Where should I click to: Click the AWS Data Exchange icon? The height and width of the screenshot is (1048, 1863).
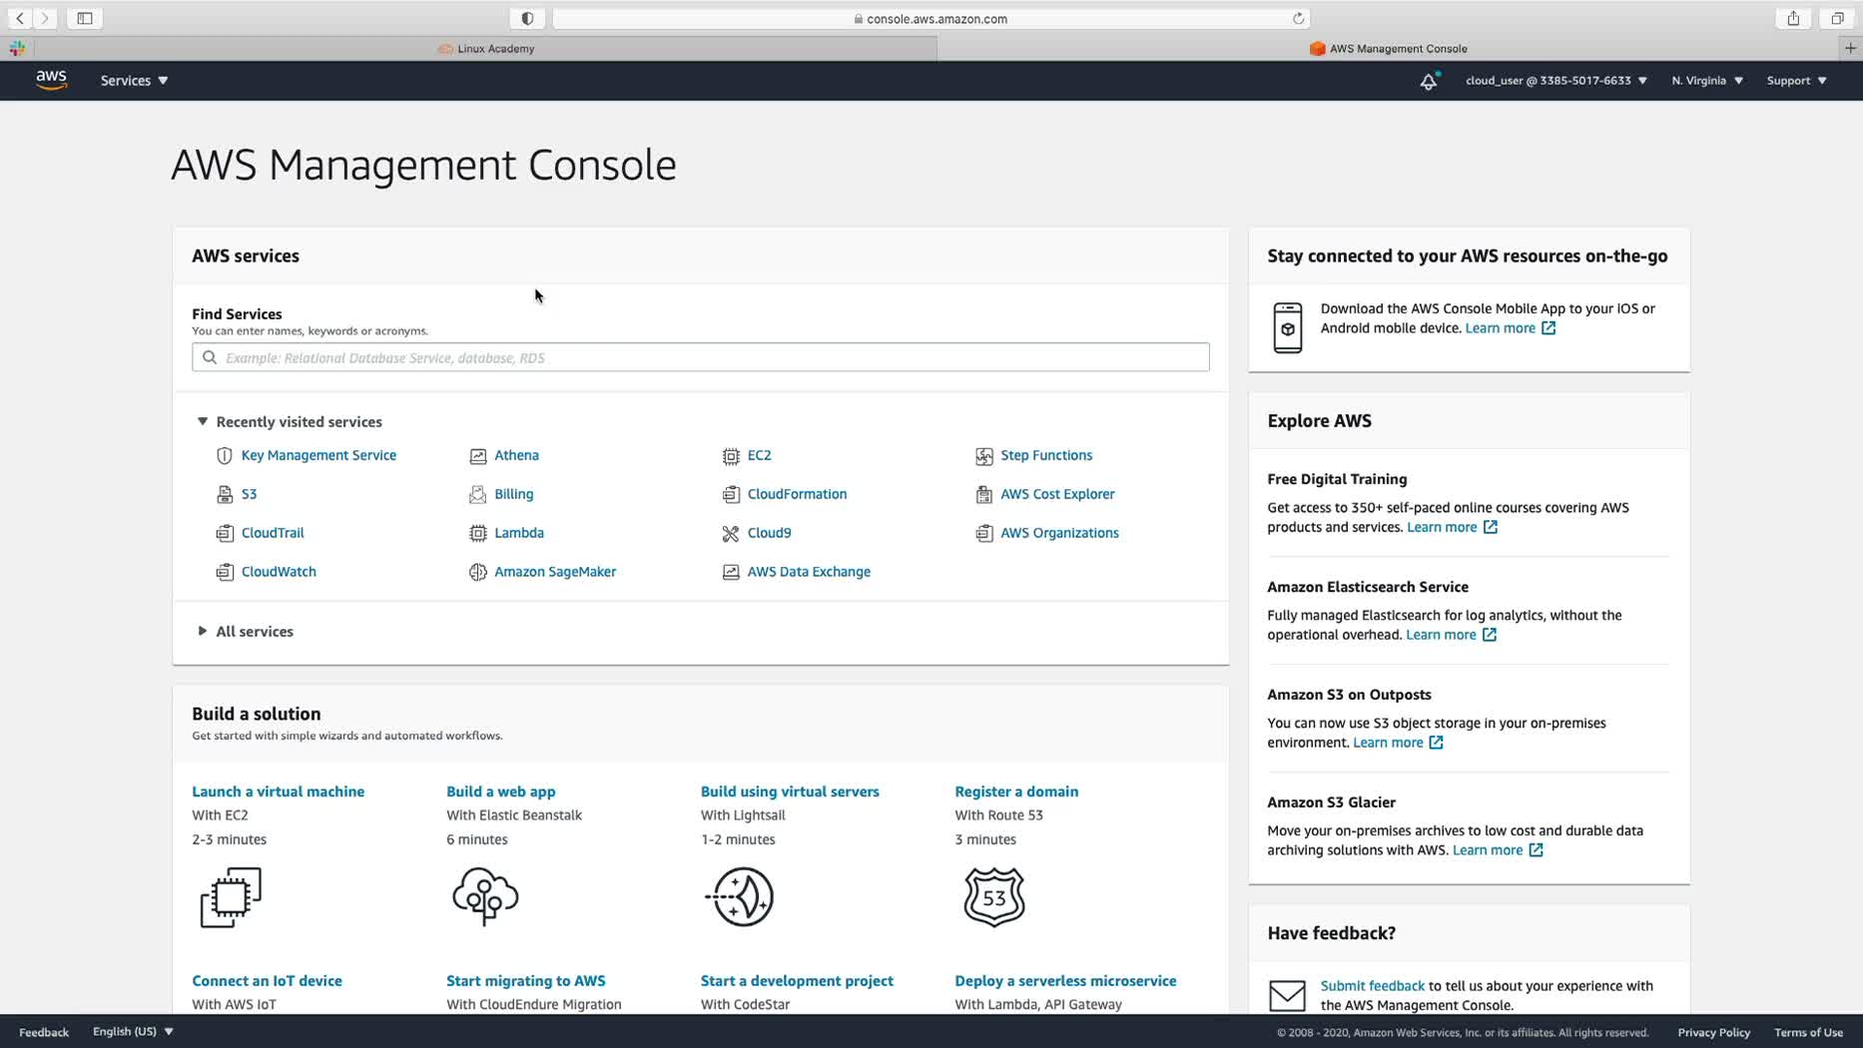coord(731,572)
